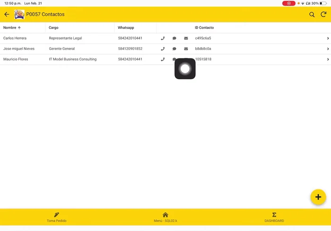Tap the AssistiveTouch floating button
This screenshot has height=231, width=331.
(x=185, y=68)
